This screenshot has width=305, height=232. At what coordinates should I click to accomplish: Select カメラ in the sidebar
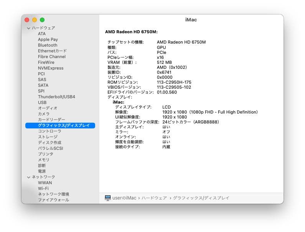tap(44, 114)
